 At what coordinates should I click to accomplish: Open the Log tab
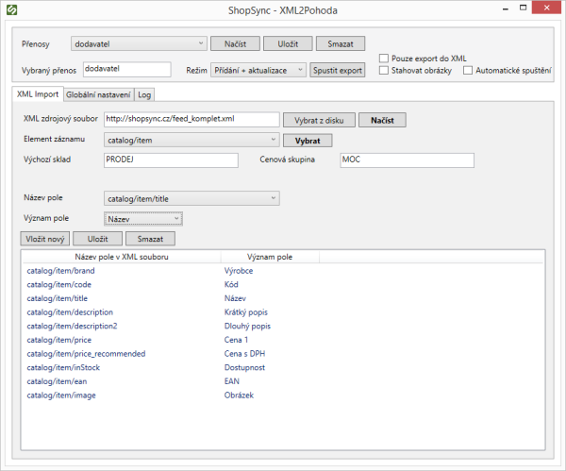pos(143,94)
